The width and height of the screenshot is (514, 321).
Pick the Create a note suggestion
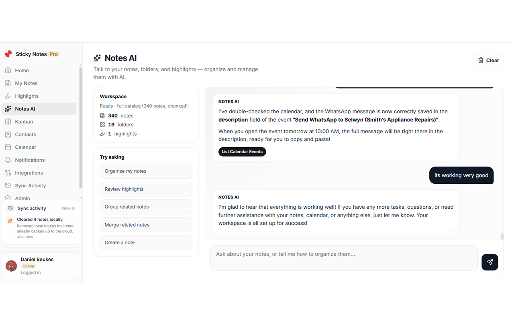146,242
